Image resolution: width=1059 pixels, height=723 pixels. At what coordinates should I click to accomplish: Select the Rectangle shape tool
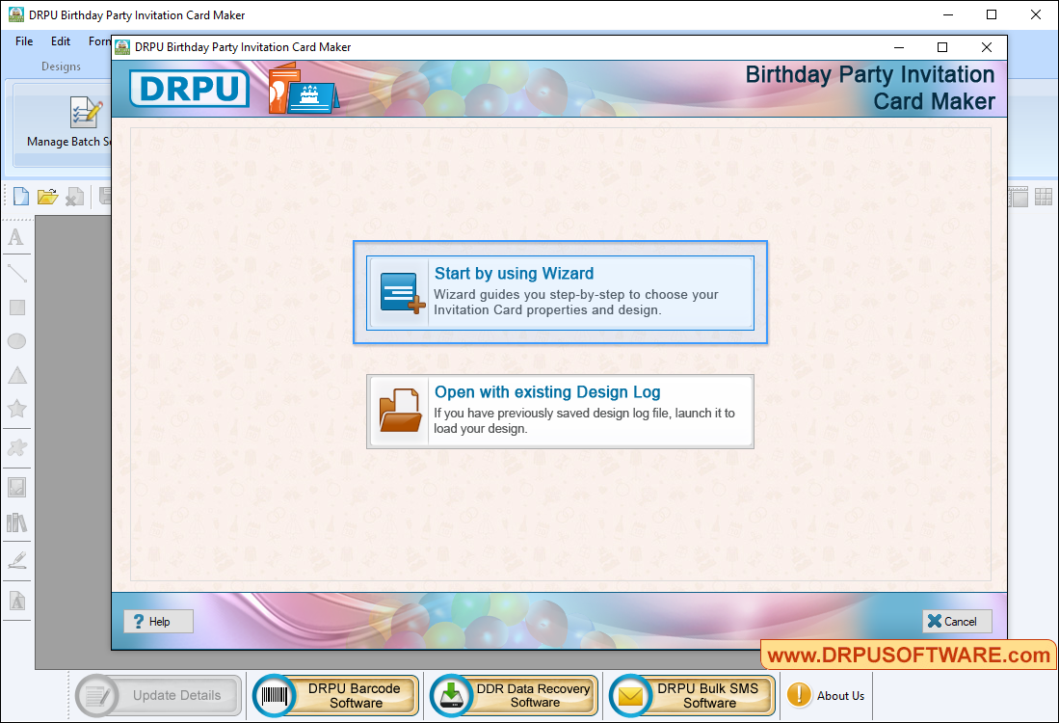pyautogui.click(x=16, y=307)
